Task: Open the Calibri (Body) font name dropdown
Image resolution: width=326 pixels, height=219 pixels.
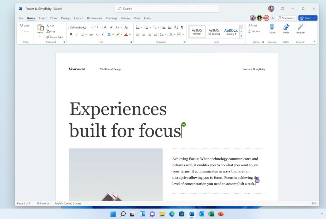Action: click(81, 27)
